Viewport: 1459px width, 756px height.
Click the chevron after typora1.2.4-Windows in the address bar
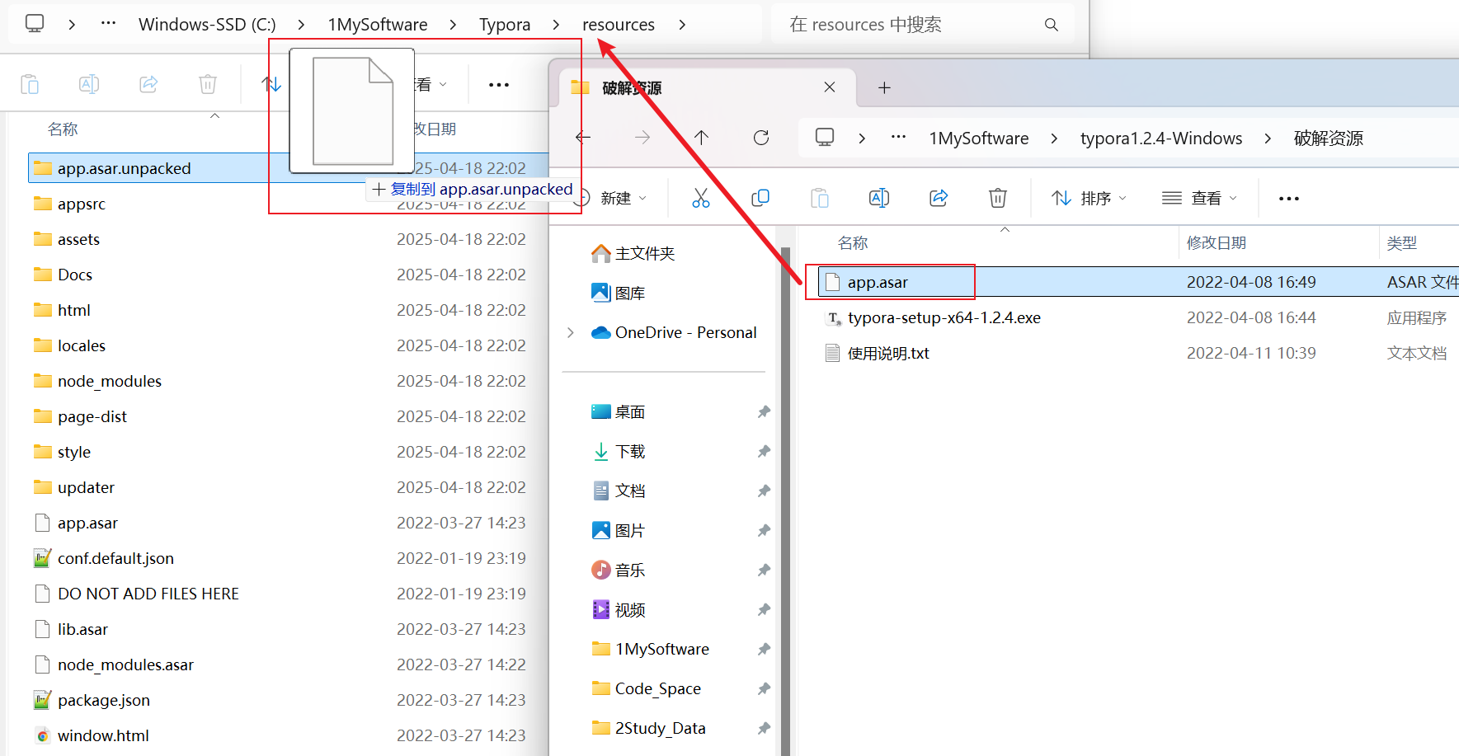point(1268,139)
